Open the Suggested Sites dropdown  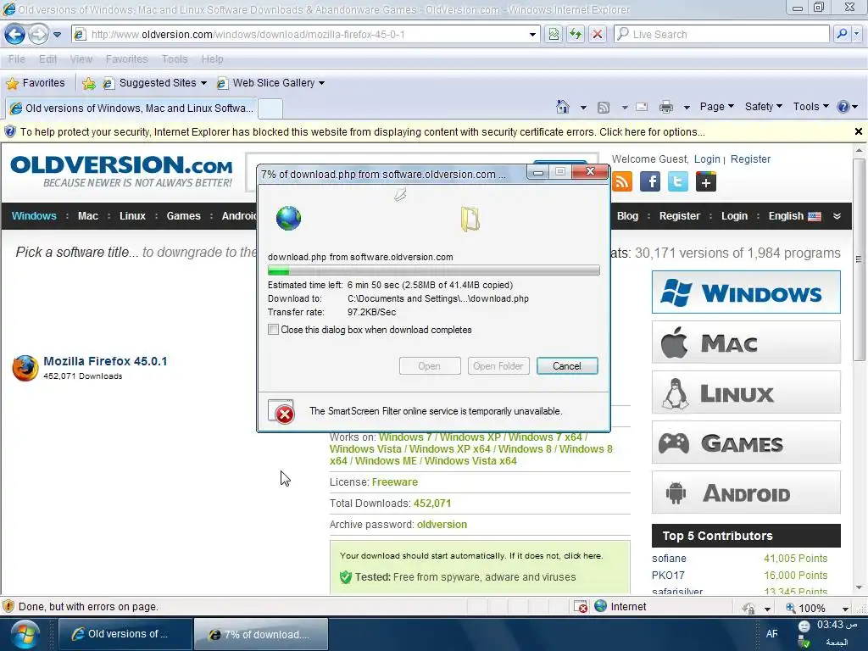click(155, 83)
